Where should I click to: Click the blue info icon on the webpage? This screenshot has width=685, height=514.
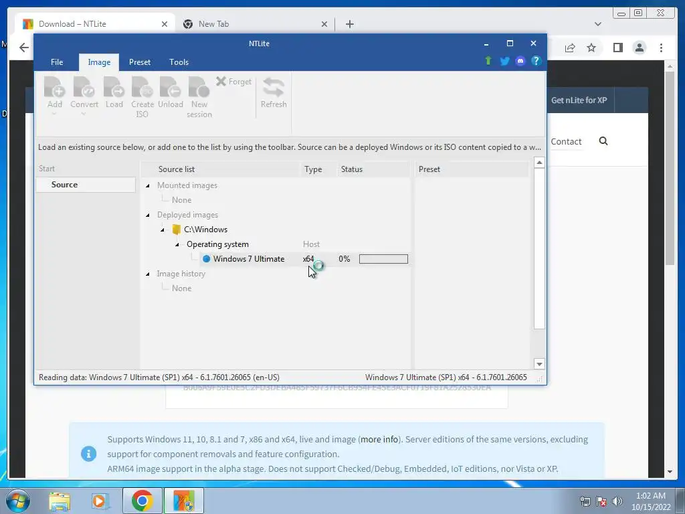point(89,454)
